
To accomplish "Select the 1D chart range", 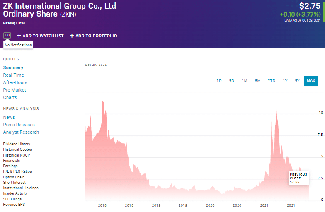I will point(219,80).
